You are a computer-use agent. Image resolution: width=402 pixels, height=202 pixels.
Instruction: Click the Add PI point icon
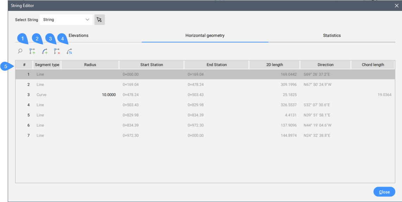pyautogui.click(x=32, y=52)
